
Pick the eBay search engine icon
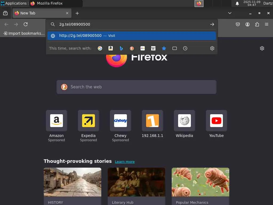click(143, 48)
